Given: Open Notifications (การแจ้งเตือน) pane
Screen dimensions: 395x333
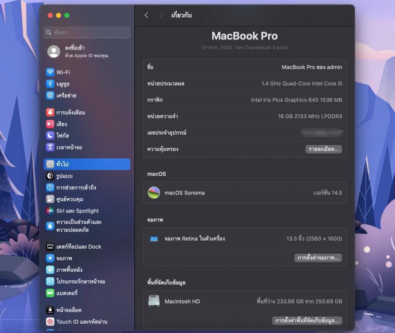Looking at the screenshot, I should [x=87, y=112].
